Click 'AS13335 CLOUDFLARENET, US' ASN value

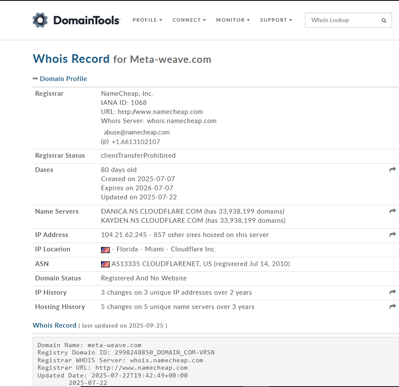point(162,264)
